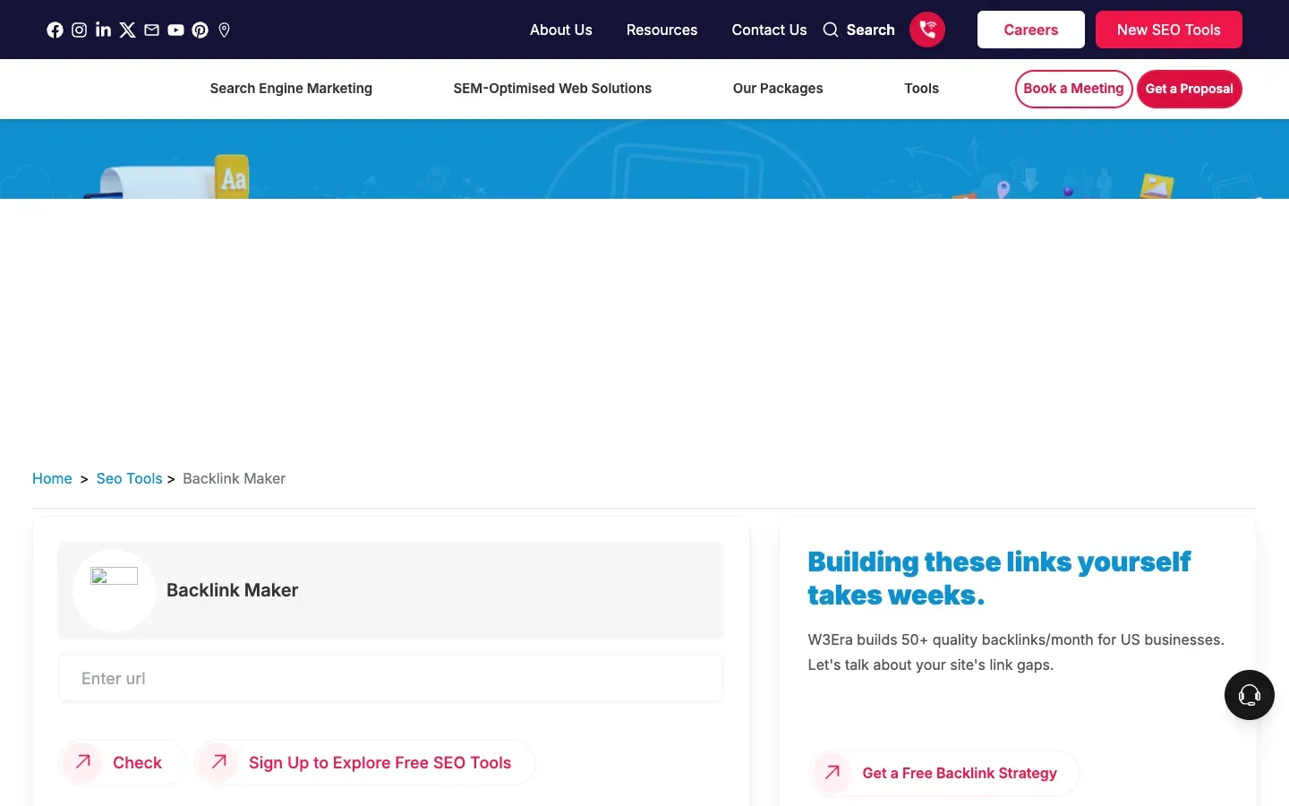Click the Backlink Maker tool image
1289x806 pixels.
coord(114,576)
